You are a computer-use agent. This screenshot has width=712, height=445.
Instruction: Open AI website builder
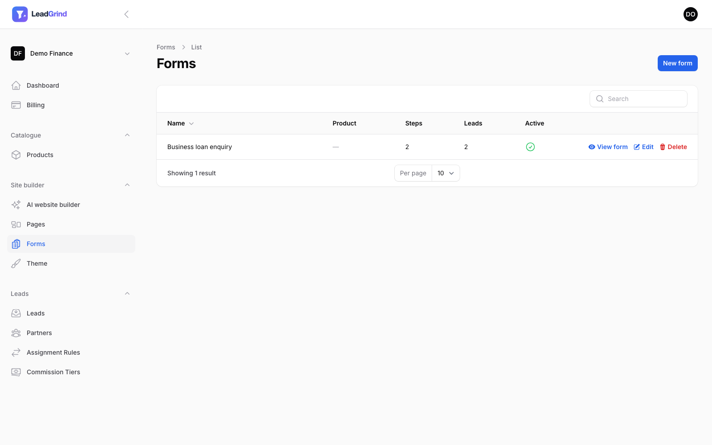71,205
